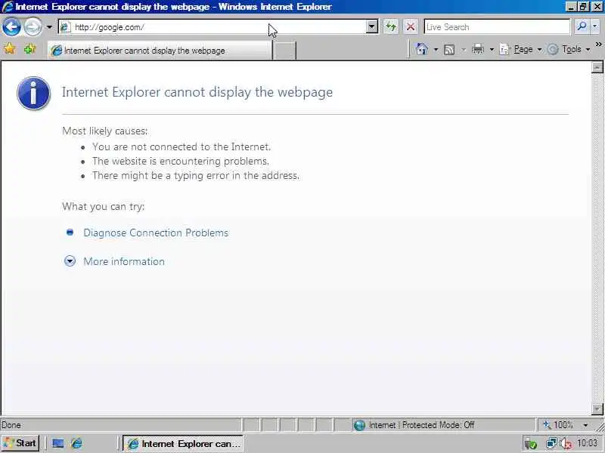Click Show Desktop quick launch icon

[58, 443]
